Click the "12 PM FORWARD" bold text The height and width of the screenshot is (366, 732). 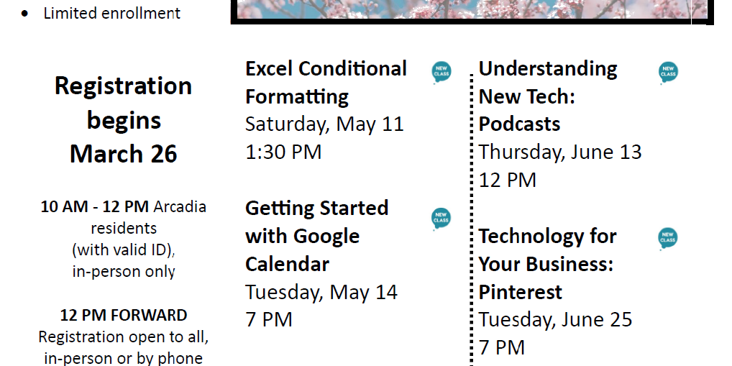[x=124, y=315]
